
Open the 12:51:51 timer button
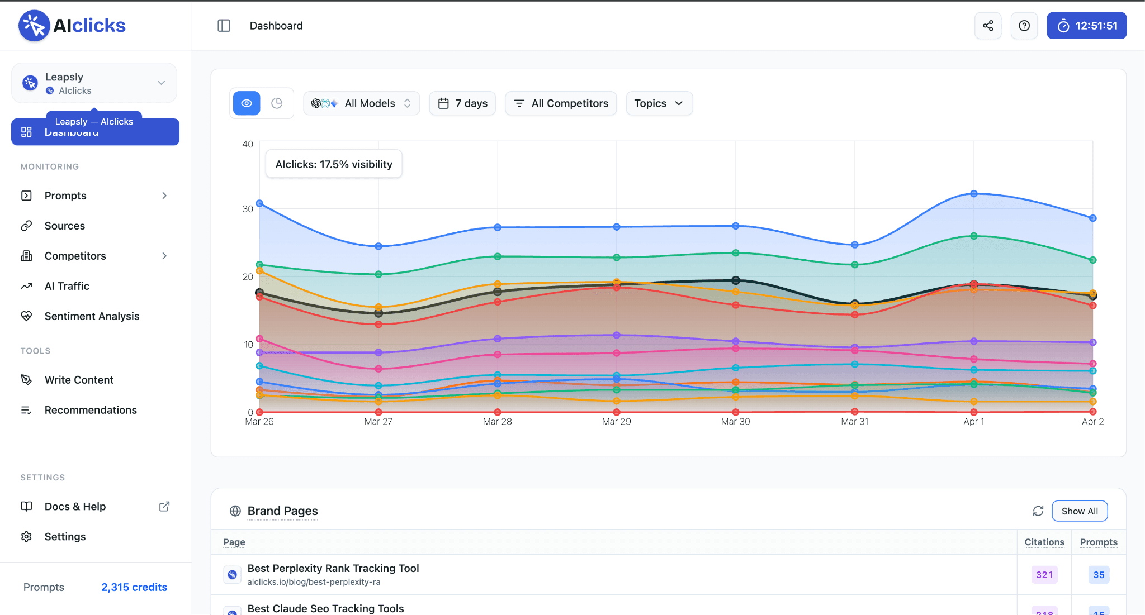click(x=1086, y=26)
